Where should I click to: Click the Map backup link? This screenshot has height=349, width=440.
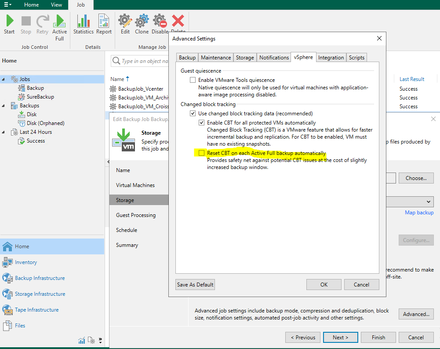click(419, 213)
